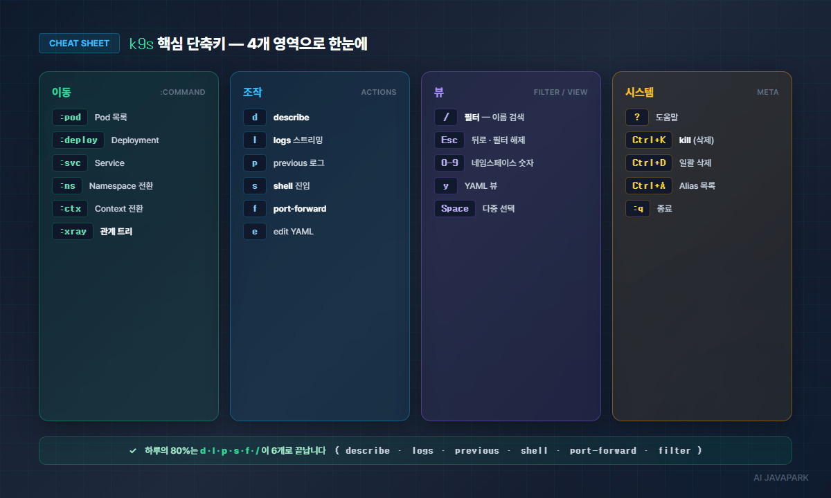Click the Ctrl+D bulk delete key
This screenshot has width=831, height=498.
[x=649, y=163]
